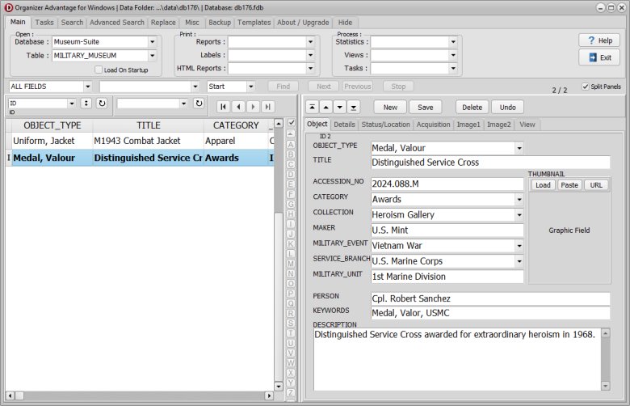Click into the PERSON text field

click(489, 299)
